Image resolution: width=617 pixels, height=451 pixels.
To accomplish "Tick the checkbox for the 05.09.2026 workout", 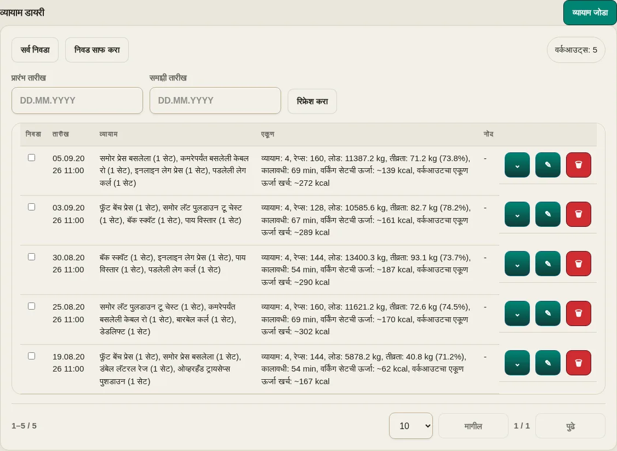I will coord(31,158).
